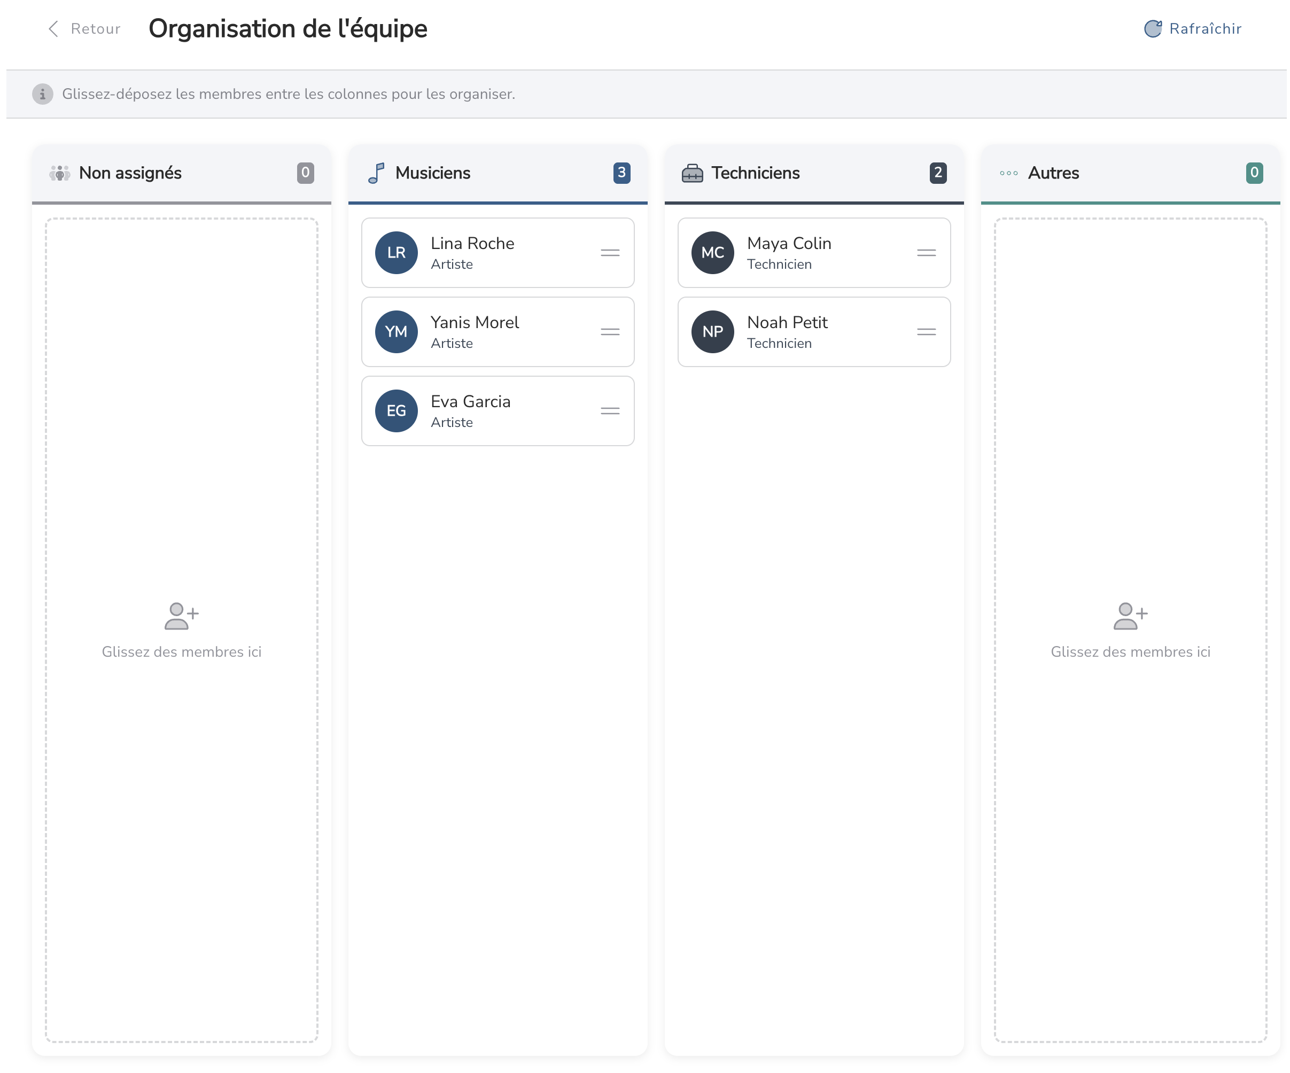Click the EG avatar of Eva Garcia
The height and width of the screenshot is (1073, 1290).
396,411
